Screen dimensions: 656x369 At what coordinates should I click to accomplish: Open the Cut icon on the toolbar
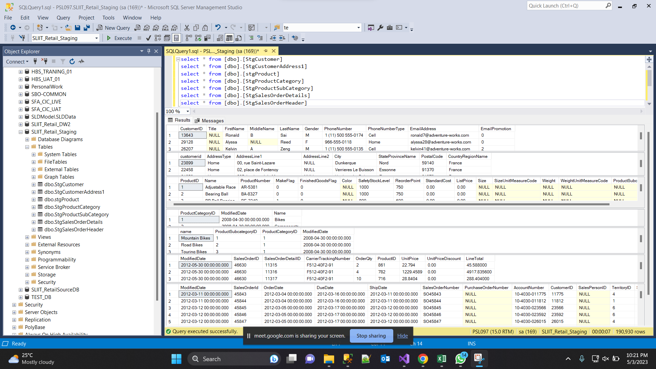pyautogui.click(x=187, y=28)
